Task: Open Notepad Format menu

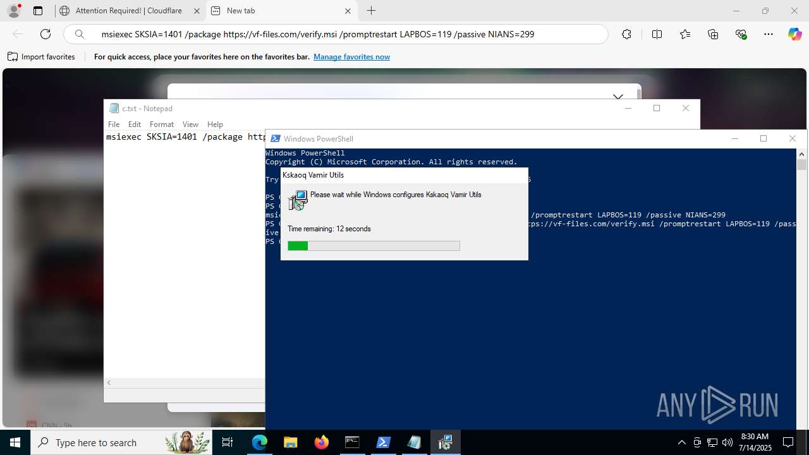Action: coord(162,124)
